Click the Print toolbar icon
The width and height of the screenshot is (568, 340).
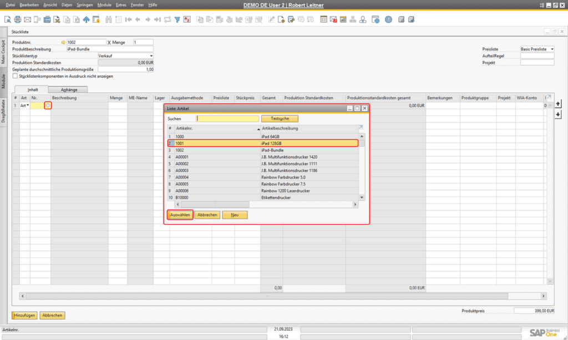[x=17, y=19]
